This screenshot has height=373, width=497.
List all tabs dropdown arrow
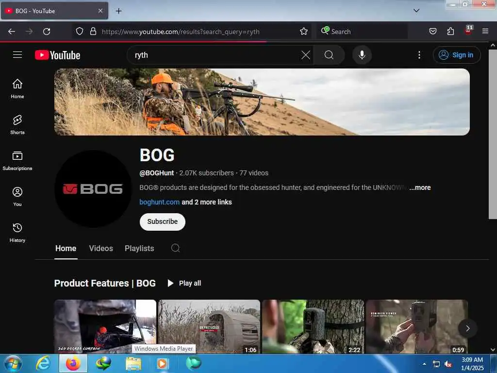[x=416, y=11]
